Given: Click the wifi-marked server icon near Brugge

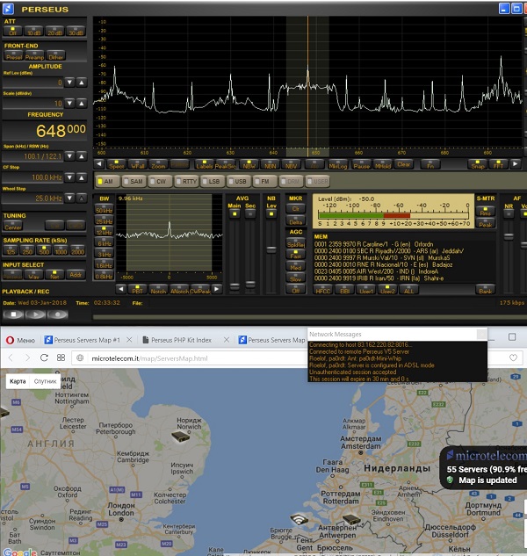Looking at the screenshot, I should (x=299, y=519).
